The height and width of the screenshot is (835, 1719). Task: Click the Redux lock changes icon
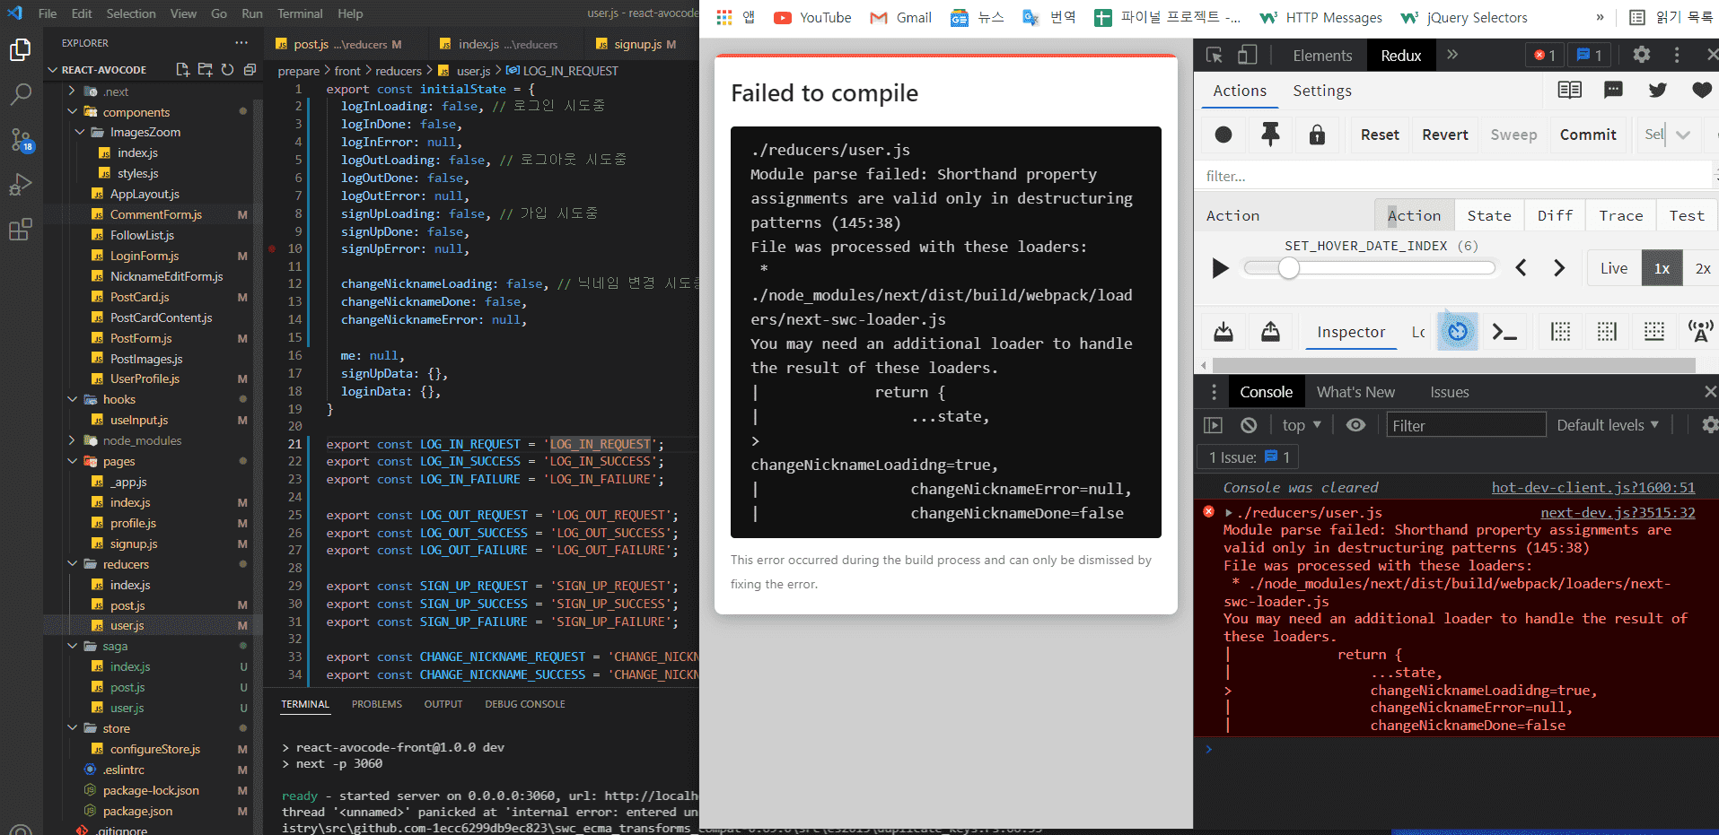pyautogui.click(x=1317, y=135)
